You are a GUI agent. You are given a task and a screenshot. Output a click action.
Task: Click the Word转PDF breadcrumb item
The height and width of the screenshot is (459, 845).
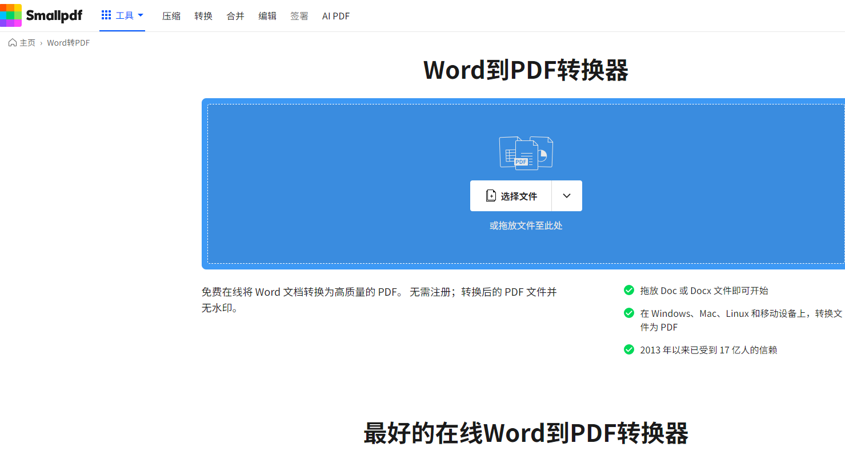pos(69,43)
